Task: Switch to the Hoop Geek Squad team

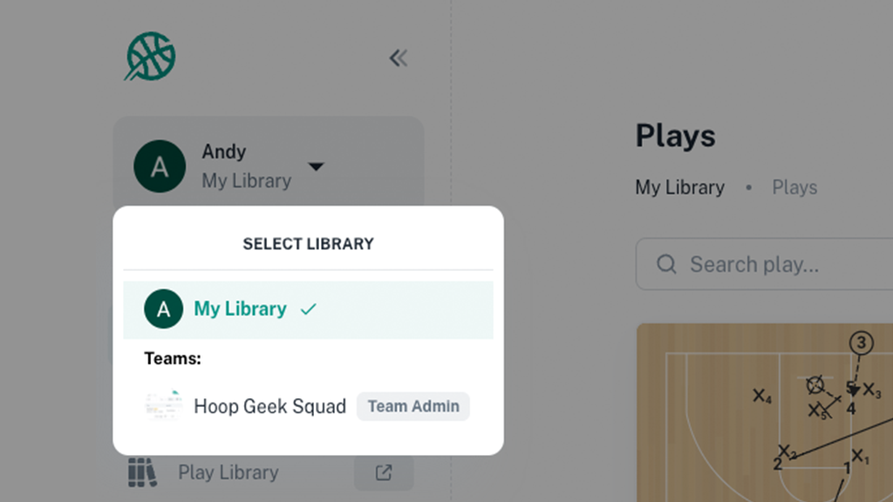Action: (x=269, y=406)
